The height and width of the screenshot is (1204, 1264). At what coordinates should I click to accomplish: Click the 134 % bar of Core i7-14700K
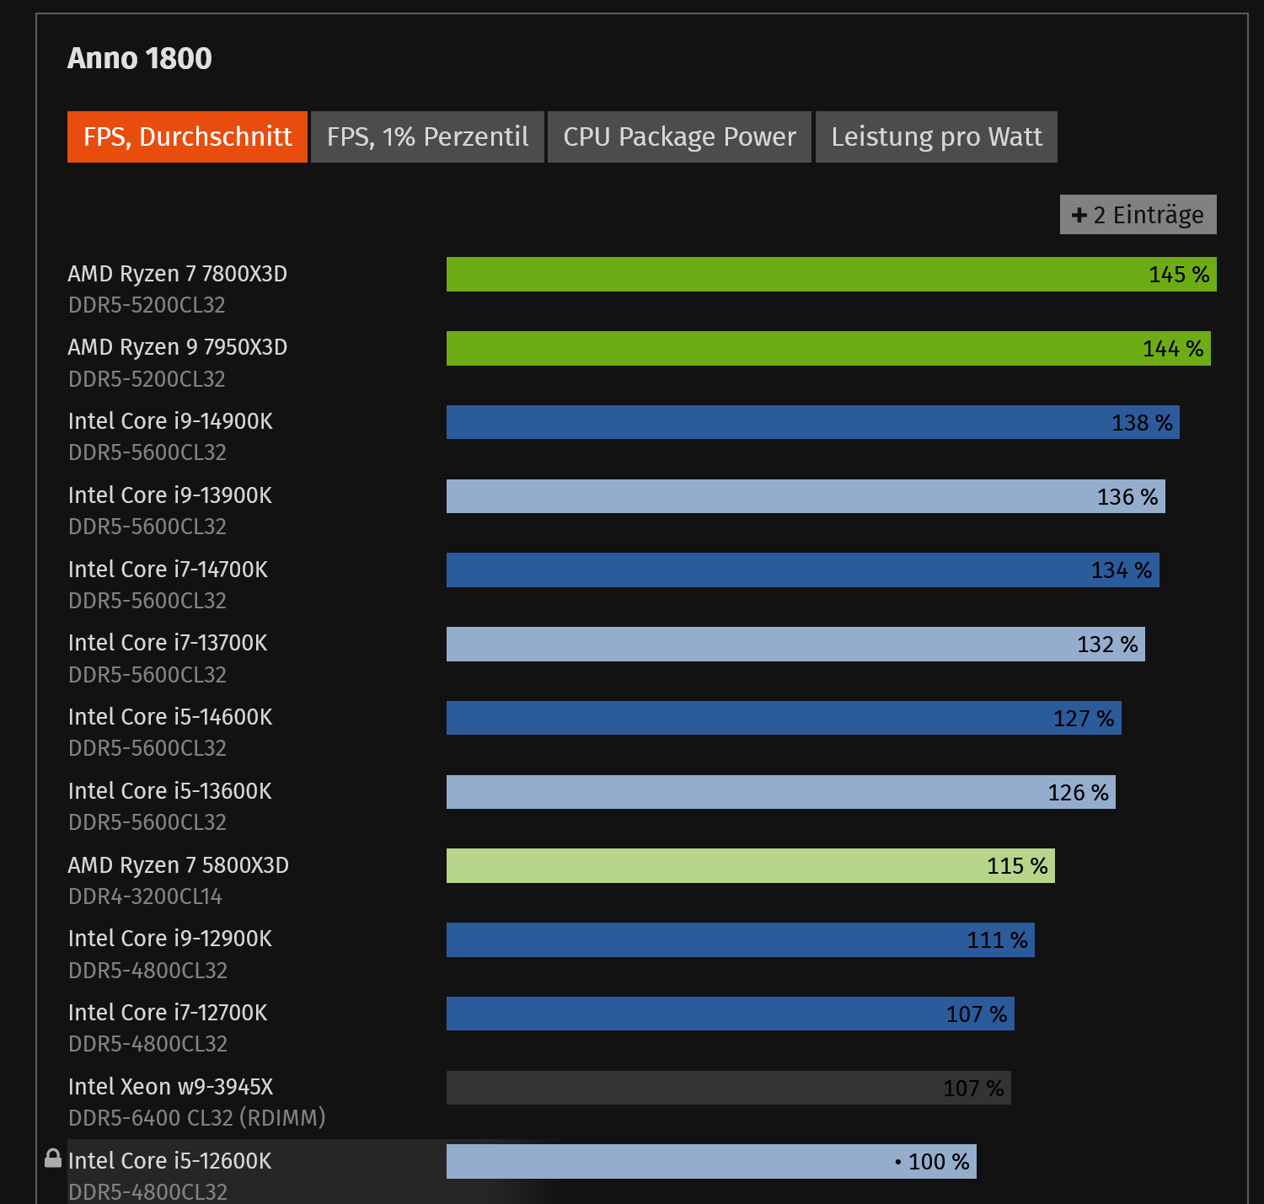coord(803,570)
